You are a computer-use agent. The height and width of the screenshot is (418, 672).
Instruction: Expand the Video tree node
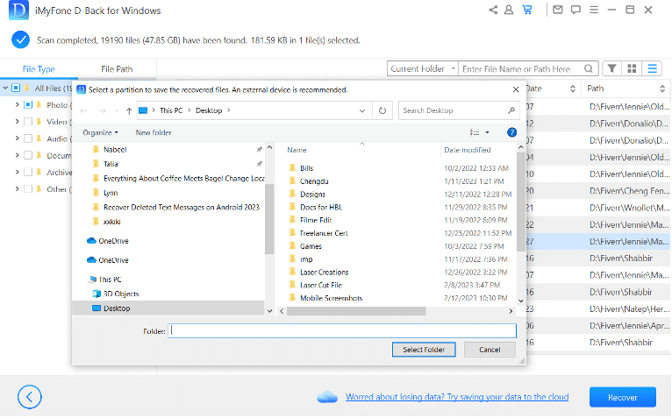[x=18, y=122]
